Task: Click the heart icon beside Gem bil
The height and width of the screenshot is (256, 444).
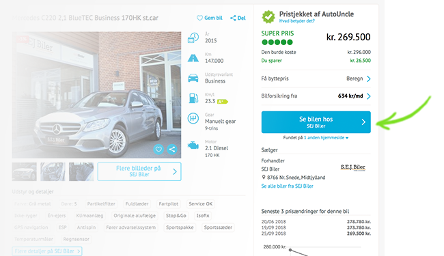Action: [199, 18]
